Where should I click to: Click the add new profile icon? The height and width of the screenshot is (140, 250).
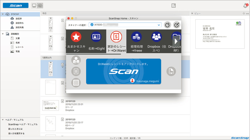point(168,25)
